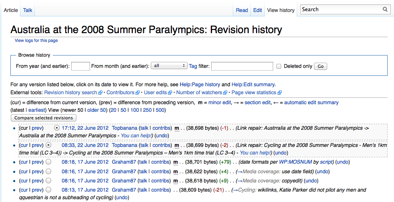Show 250 revisions per page

(x=147, y=110)
